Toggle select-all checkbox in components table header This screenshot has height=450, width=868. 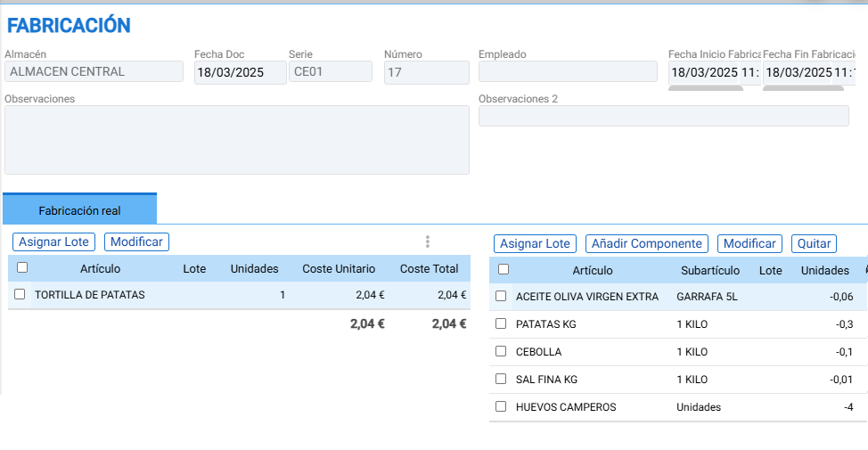point(504,270)
